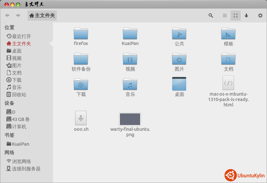
Task: Select the mac-os-x-mbuntu html file
Action: coord(228,83)
